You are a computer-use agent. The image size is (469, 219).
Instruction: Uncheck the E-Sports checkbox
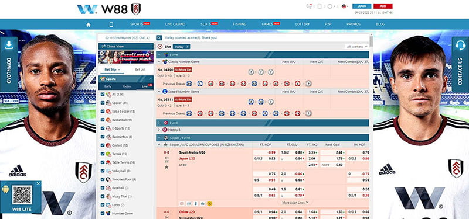(103, 128)
